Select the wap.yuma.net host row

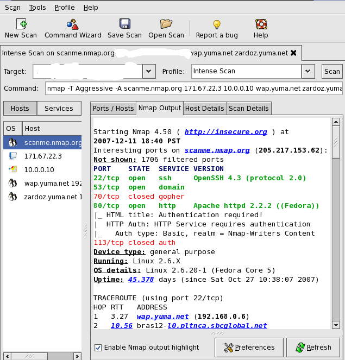(x=42, y=183)
